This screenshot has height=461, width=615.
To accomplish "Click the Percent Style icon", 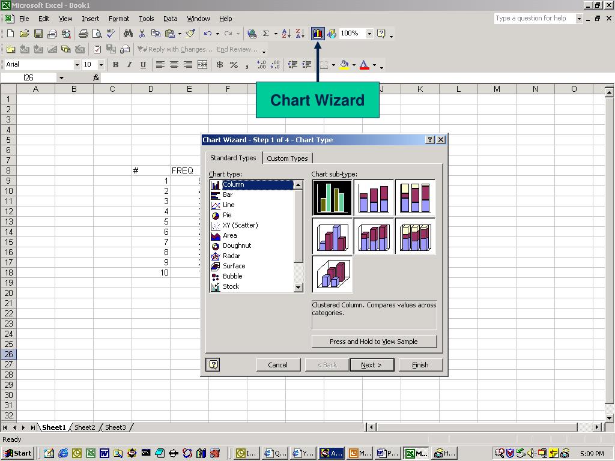I will 234,65.
